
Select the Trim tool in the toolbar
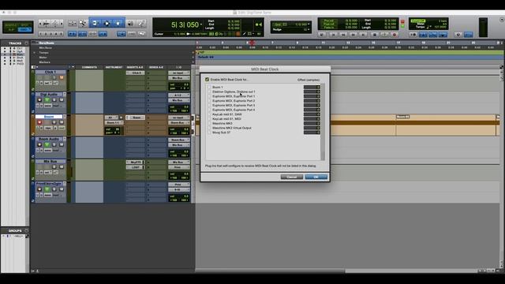point(95,23)
